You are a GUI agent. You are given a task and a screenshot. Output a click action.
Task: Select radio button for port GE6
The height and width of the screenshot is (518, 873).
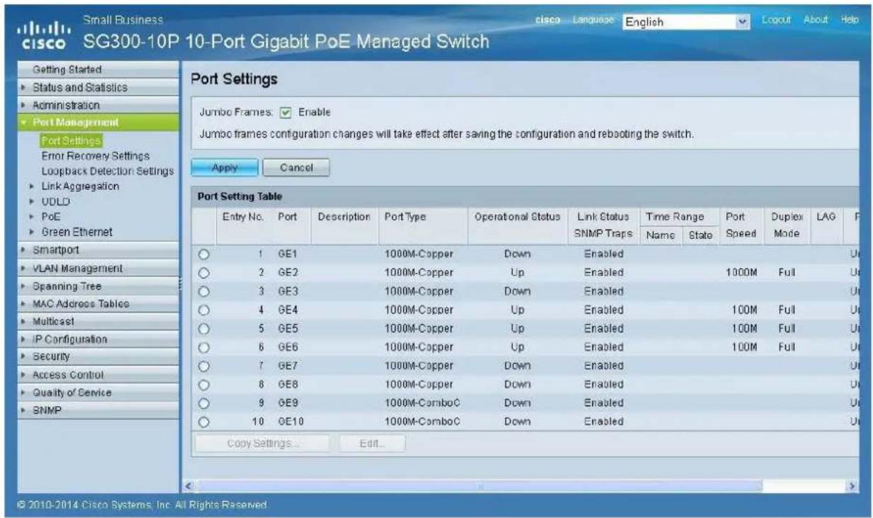204,347
